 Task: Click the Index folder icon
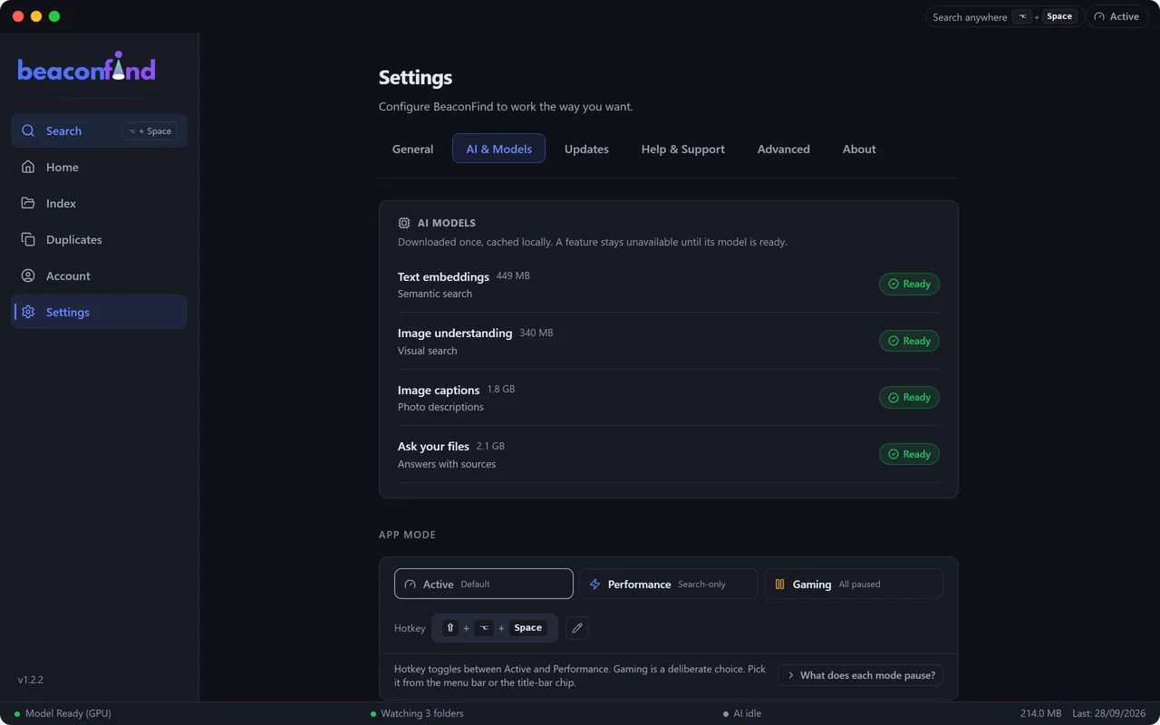click(x=28, y=203)
